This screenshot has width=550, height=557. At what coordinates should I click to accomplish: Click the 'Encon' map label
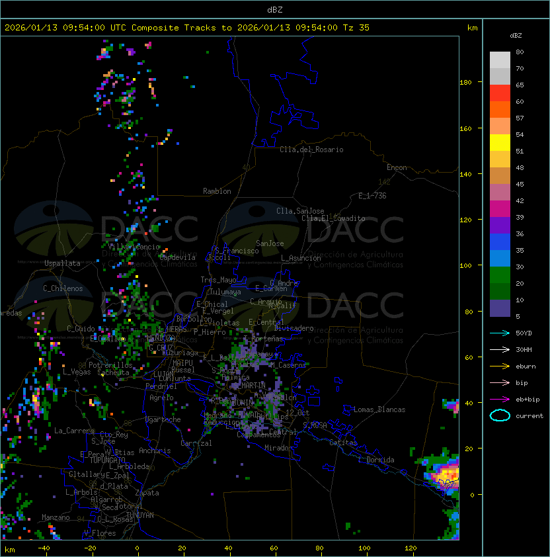pos(397,167)
